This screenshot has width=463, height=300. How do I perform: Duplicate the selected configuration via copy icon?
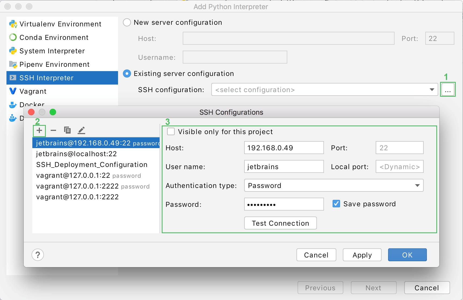point(67,131)
